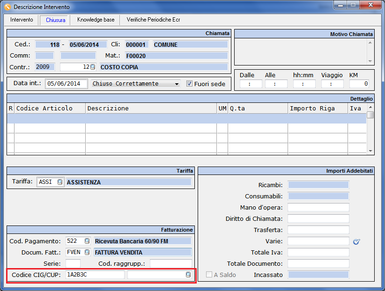The width and height of the screenshot is (385, 291).
Task: Toggle the Fuori sede checkbox
Action: coord(189,84)
